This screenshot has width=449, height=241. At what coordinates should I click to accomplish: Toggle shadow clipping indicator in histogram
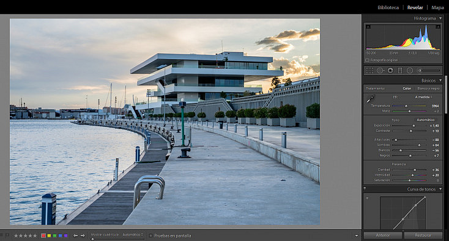point(368,27)
